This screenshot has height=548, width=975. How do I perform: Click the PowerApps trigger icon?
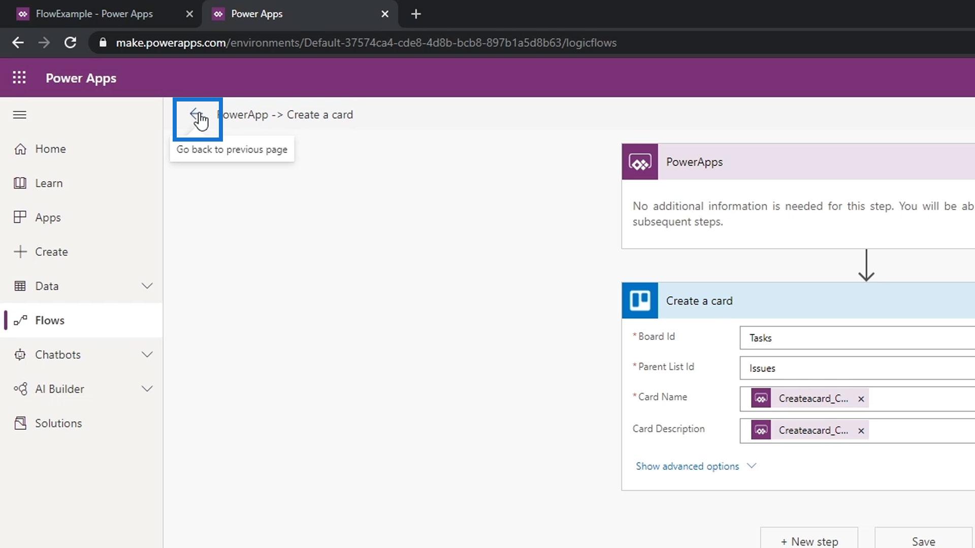click(640, 162)
